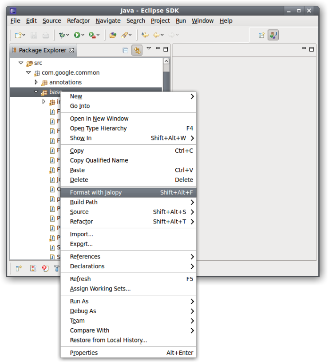The width and height of the screenshot is (328, 362).
Task: Click the red error Problems fast-view icon
Action: click(45, 268)
